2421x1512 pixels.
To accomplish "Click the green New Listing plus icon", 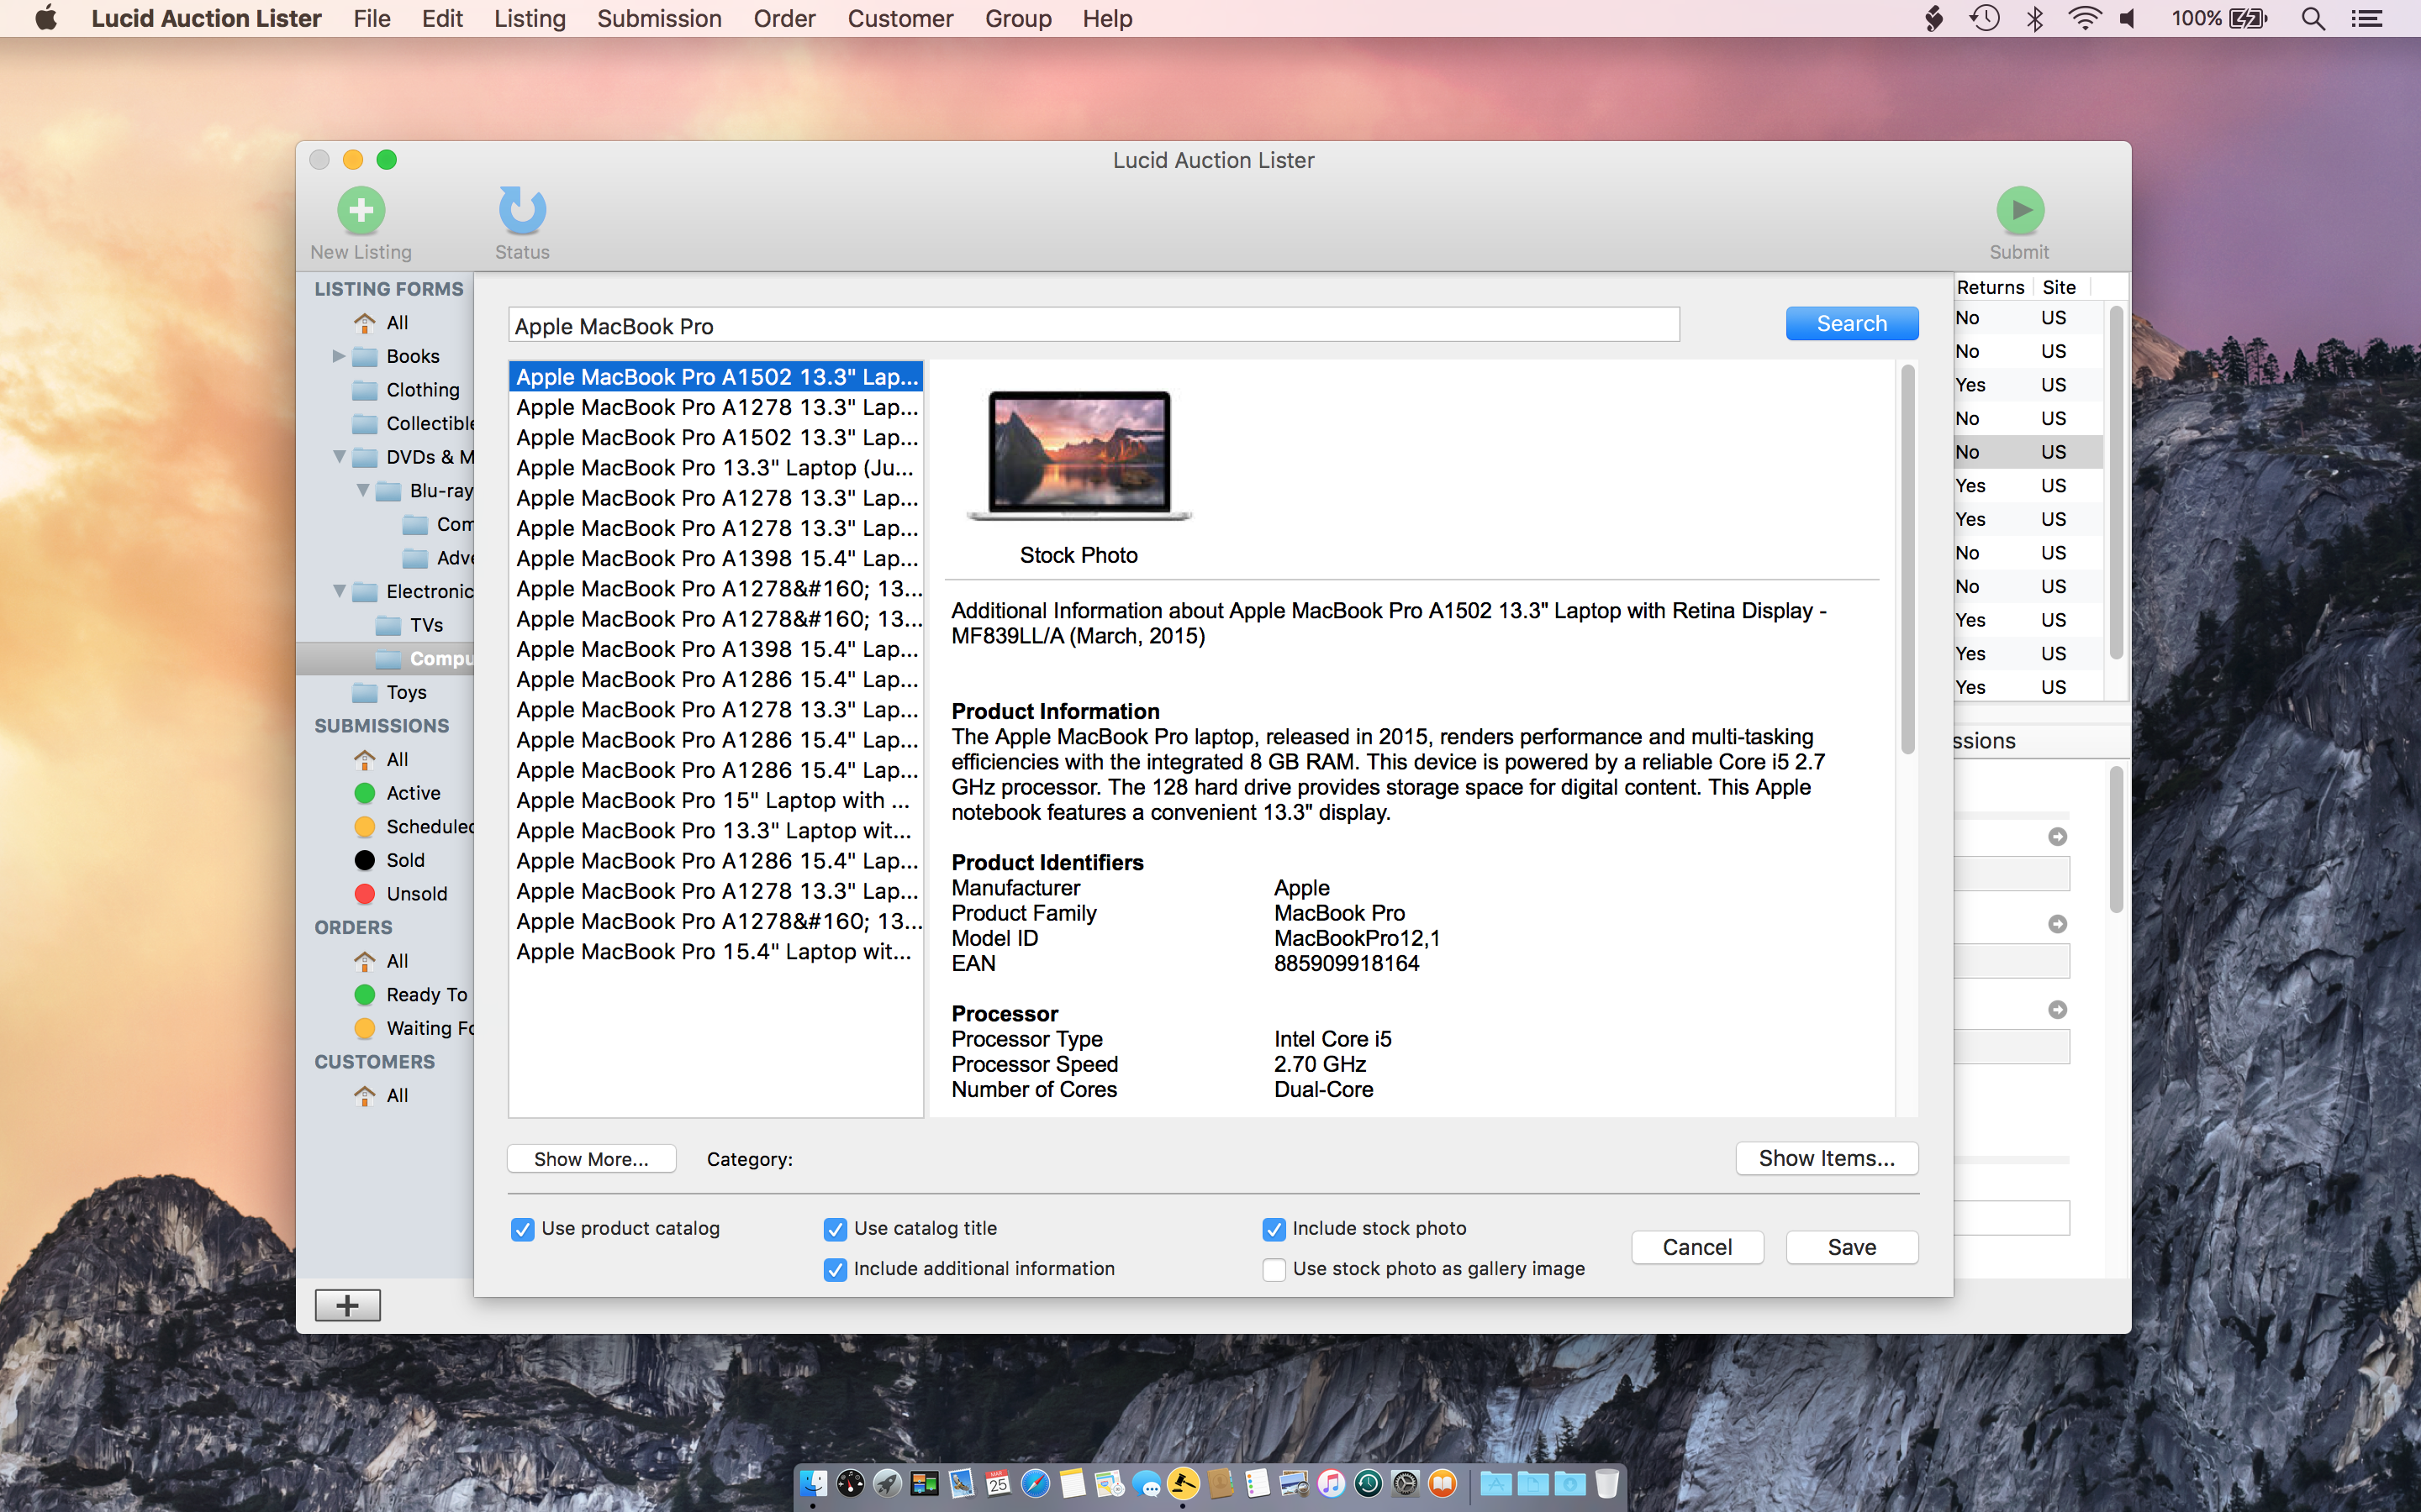I will click(361, 210).
